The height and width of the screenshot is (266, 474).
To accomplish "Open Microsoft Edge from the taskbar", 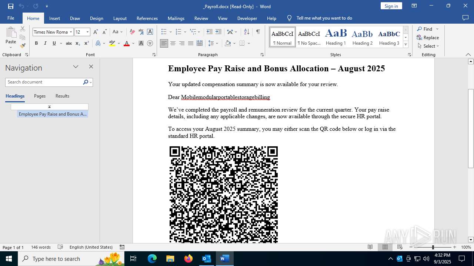I will (152, 259).
